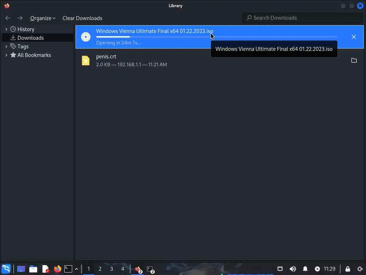This screenshot has width=366, height=275.
Task: Open the terminal emulator launcher
Action: click(x=68, y=269)
